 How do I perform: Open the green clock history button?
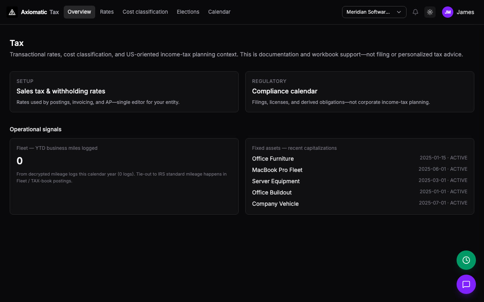point(466,260)
